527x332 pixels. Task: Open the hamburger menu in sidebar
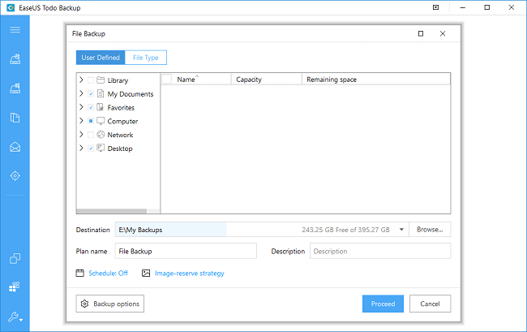pos(15,30)
